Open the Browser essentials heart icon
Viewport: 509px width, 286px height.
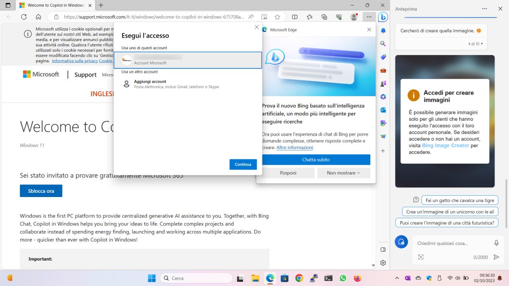click(x=339, y=17)
